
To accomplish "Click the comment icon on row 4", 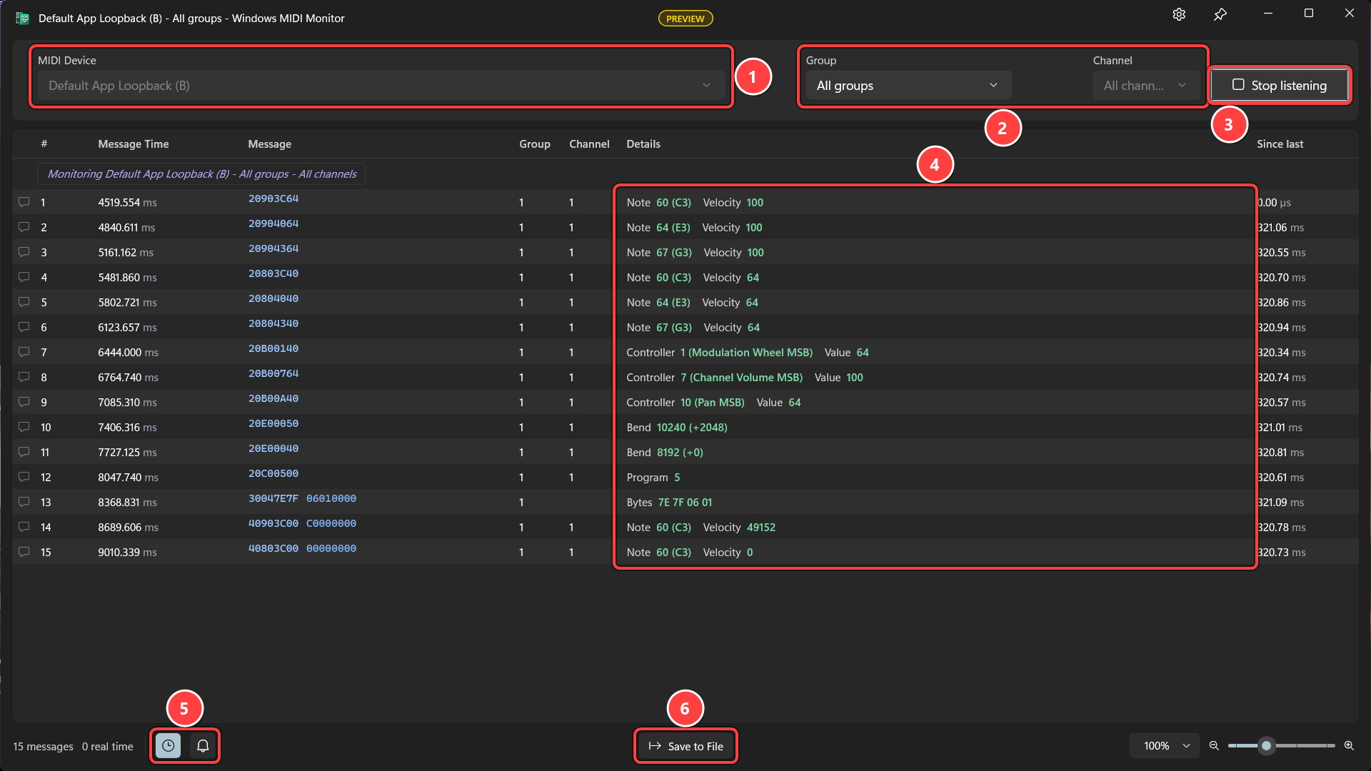I will 24,277.
